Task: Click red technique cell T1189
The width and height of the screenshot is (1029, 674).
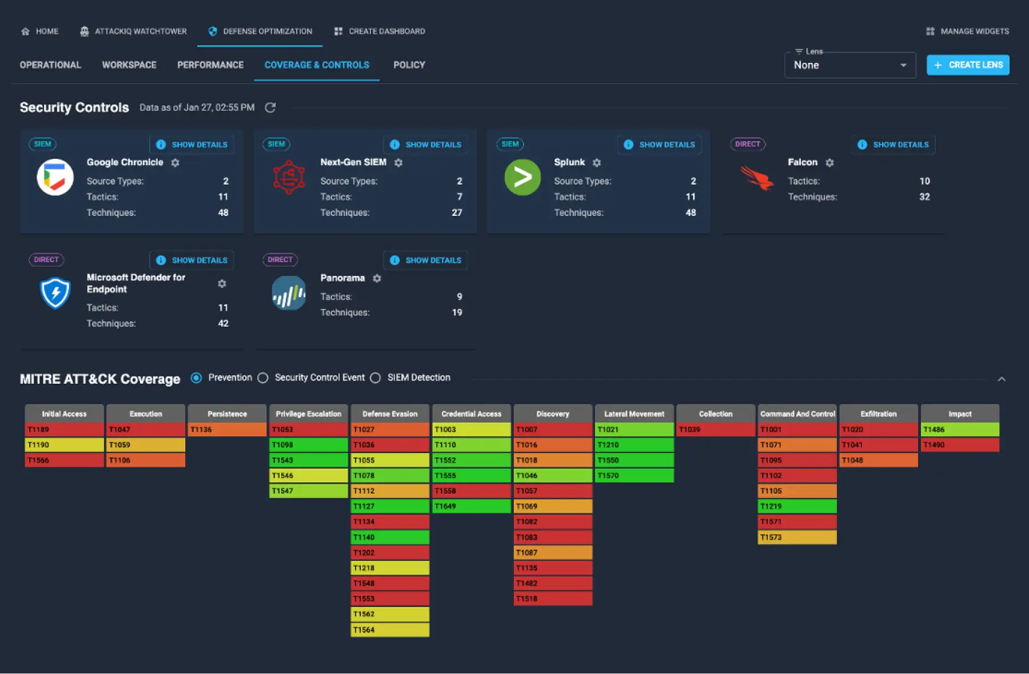Action: (65, 430)
